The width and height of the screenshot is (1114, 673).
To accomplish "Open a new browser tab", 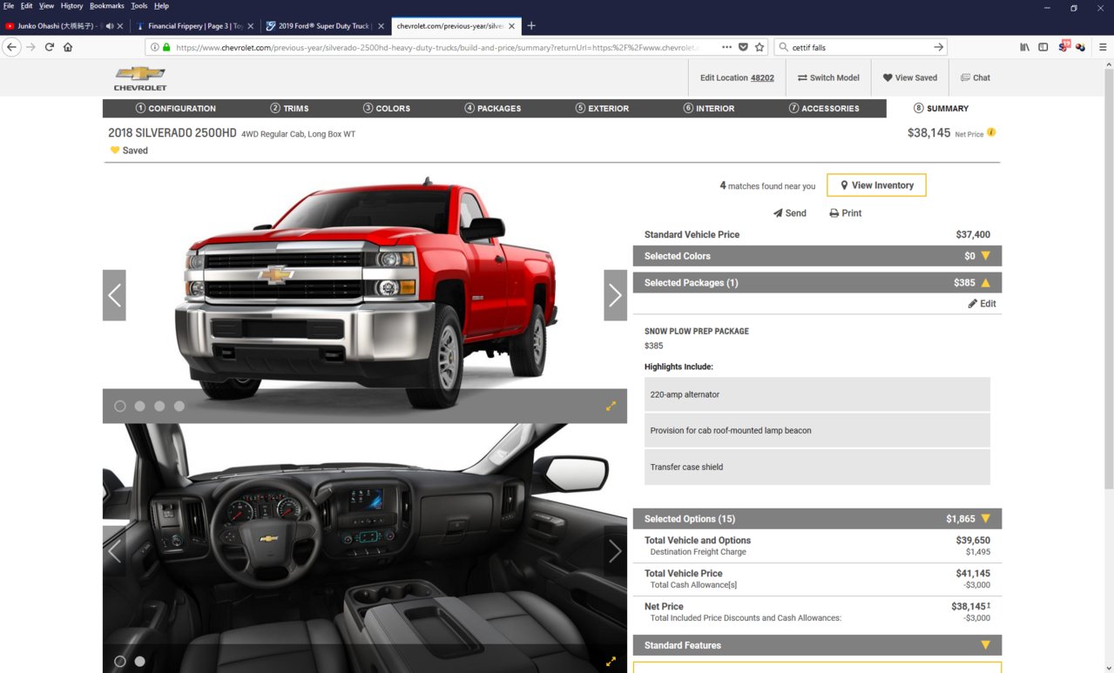I will [x=531, y=26].
